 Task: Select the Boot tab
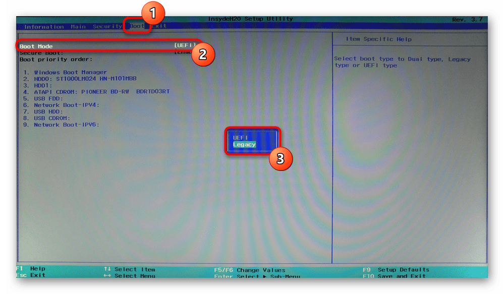tap(137, 26)
